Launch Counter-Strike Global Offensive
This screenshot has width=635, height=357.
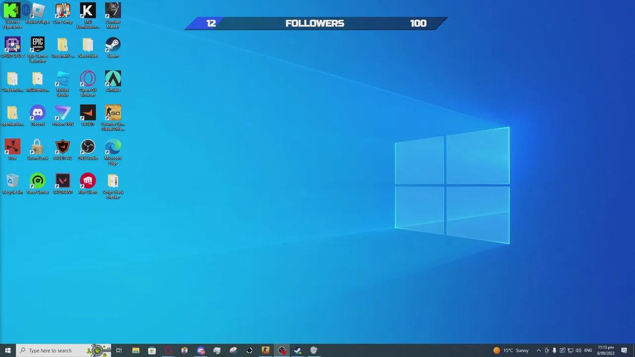(x=113, y=113)
